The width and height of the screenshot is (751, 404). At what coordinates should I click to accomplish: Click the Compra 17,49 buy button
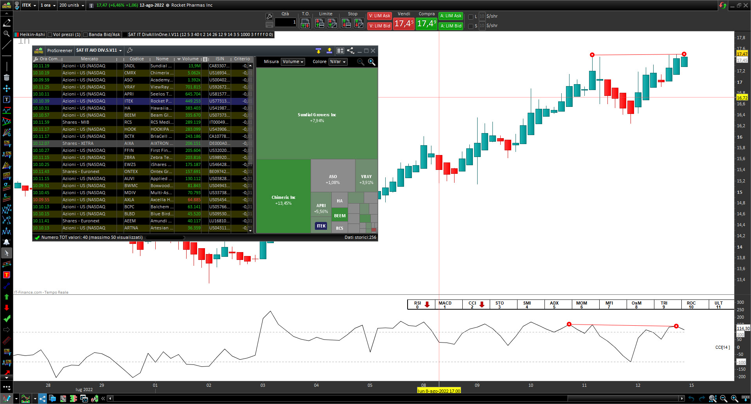click(x=426, y=23)
